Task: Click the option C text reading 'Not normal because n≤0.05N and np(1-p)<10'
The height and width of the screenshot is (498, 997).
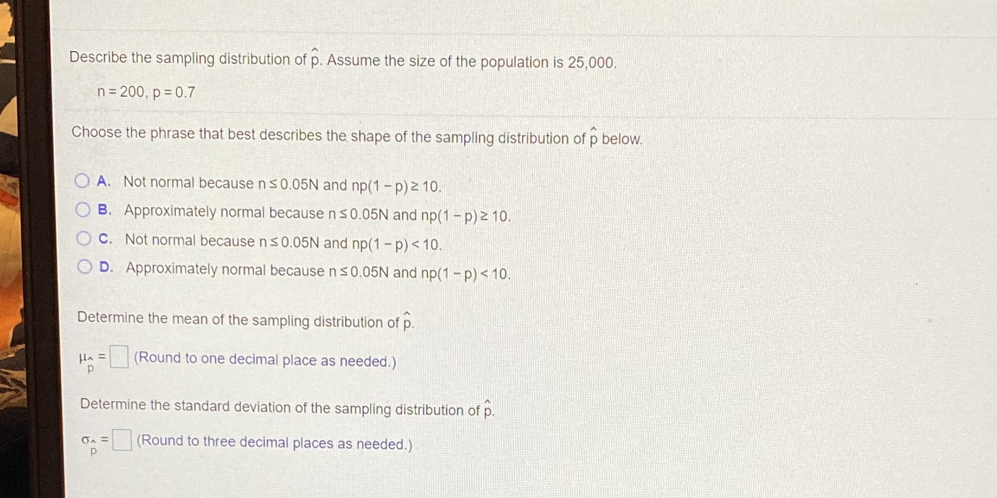Action: [x=284, y=242]
